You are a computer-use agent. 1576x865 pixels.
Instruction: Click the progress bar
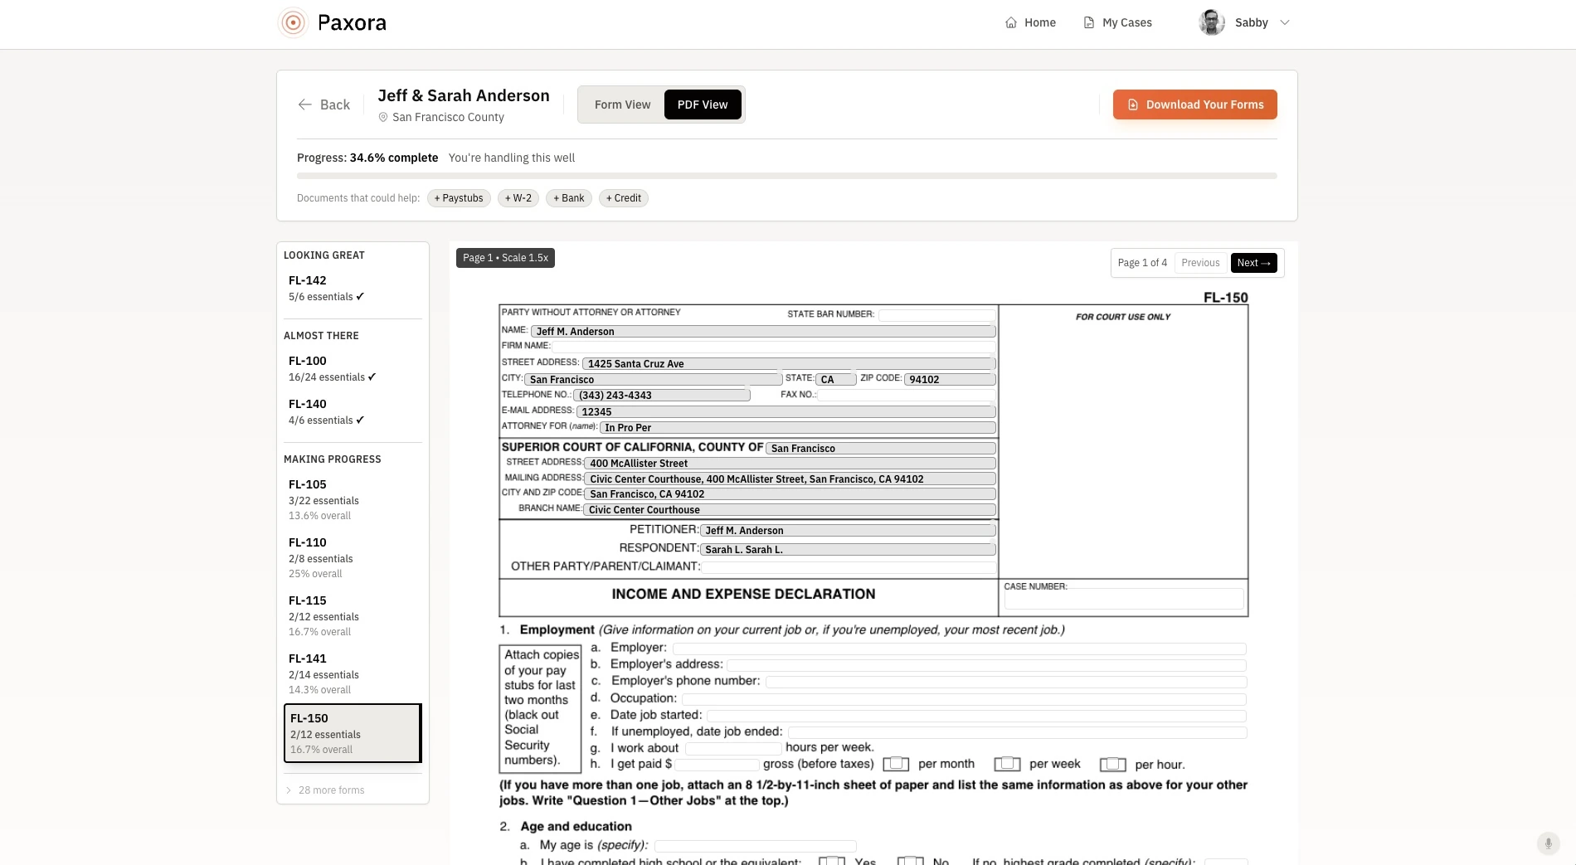[x=786, y=176]
